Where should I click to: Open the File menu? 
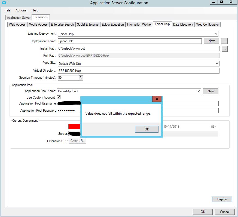(8, 10)
